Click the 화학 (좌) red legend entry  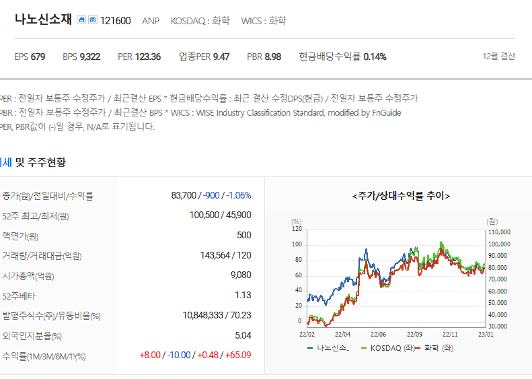434,348
